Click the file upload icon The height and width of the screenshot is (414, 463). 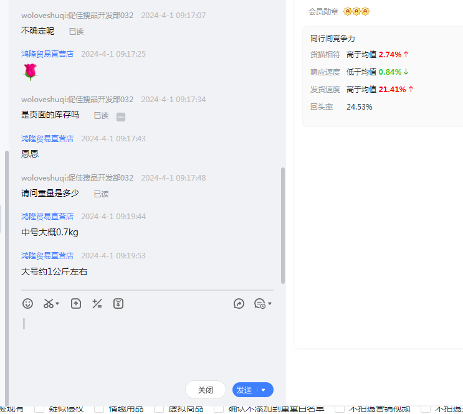tap(75, 304)
